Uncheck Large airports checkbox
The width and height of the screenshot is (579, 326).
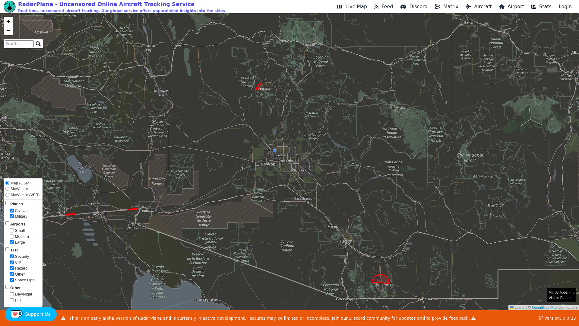click(x=12, y=242)
